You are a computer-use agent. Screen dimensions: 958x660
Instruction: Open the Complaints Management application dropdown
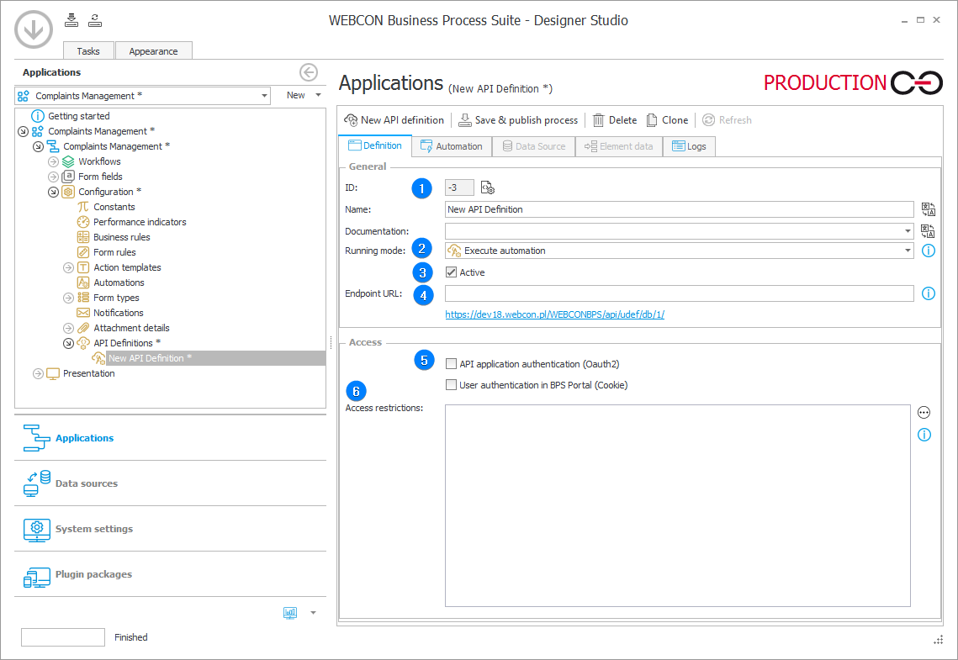[264, 96]
